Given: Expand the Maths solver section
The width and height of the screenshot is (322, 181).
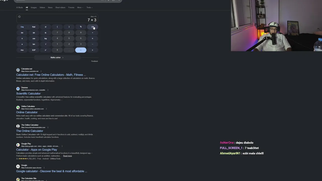Looking at the screenshot, I should tap(57, 58).
